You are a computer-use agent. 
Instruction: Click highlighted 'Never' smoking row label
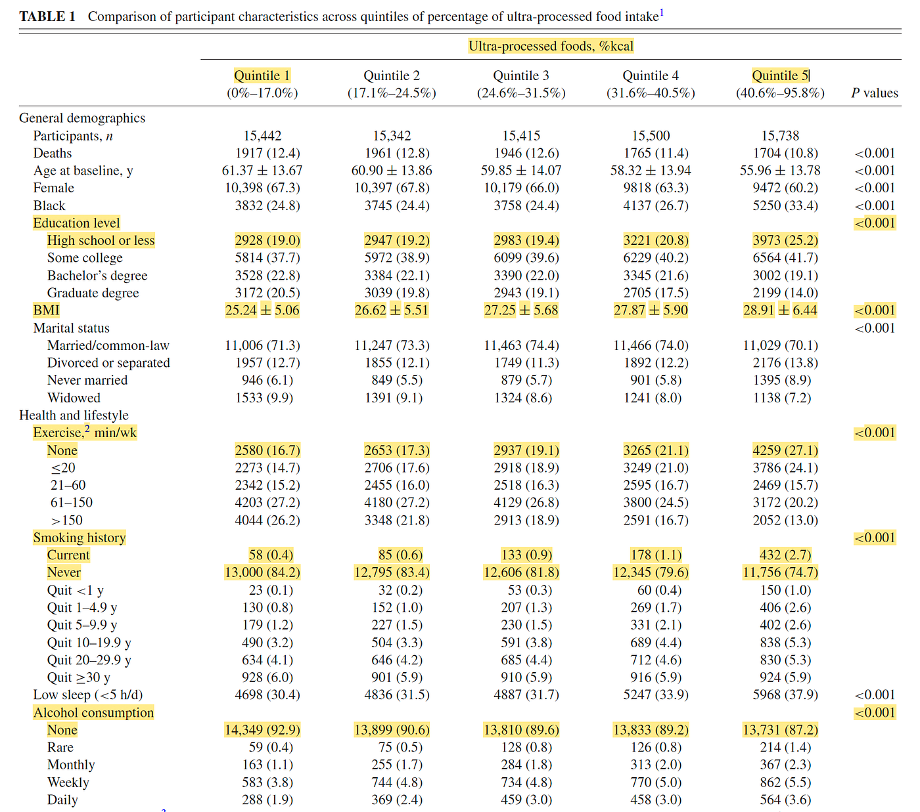pos(64,572)
